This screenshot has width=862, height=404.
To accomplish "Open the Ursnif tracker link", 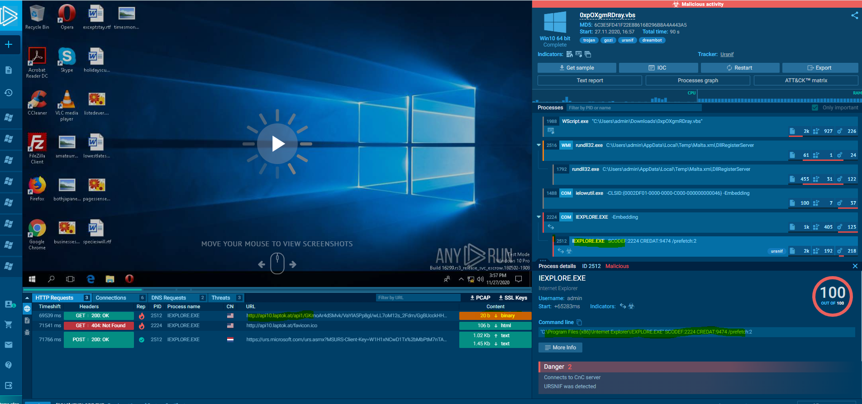I will point(727,54).
